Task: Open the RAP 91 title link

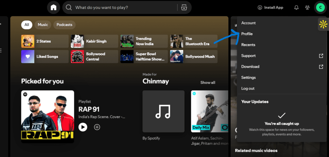Action: (89, 109)
